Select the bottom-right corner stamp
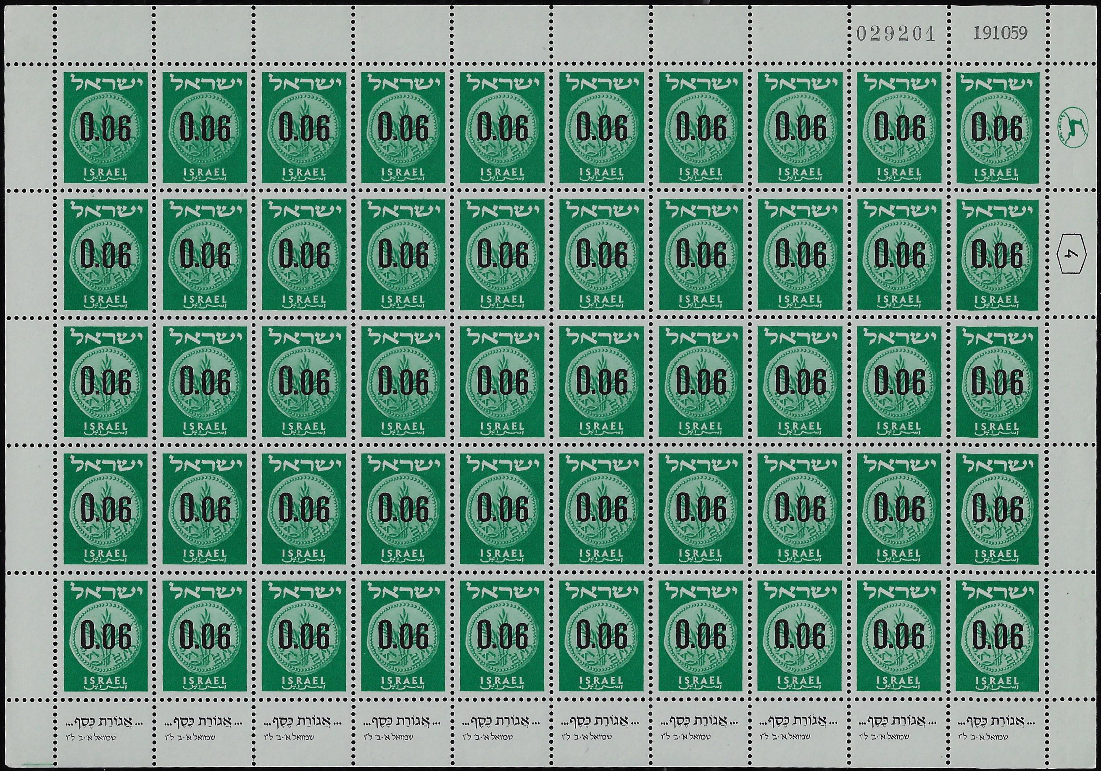The width and height of the screenshot is (1101, 771). coord(997,635)
